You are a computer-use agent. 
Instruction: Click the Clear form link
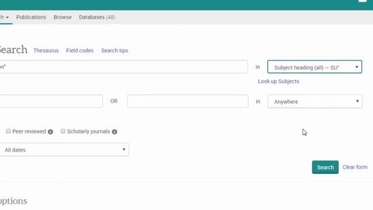355,167
